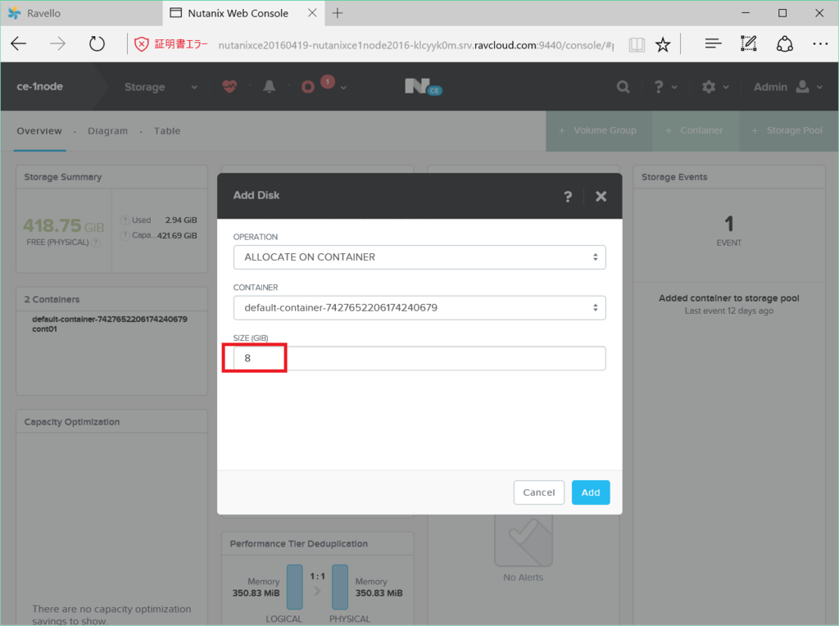
Task: Open the help question mark menu
Action: (x=665, y=87)
